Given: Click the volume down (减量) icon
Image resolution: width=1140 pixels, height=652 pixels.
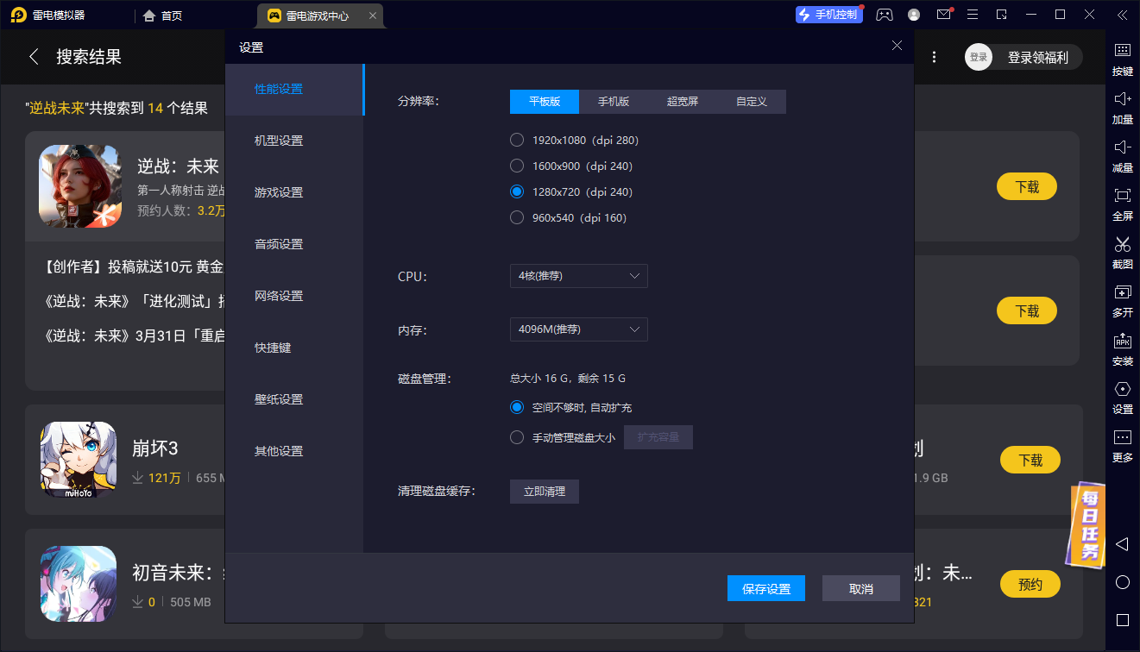Looking at the screenshot, I should (1122, 157).
